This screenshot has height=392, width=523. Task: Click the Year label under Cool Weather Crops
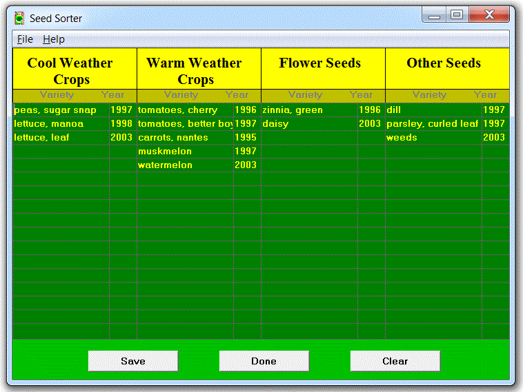coord(112,95)
